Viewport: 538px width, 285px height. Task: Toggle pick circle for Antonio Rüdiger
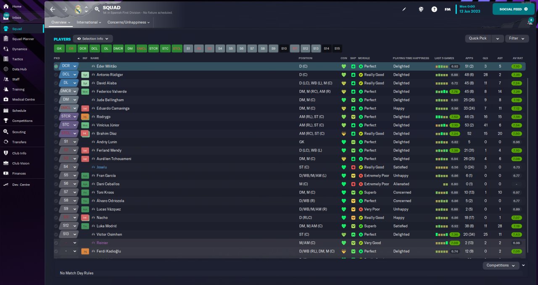click(56, 75)
